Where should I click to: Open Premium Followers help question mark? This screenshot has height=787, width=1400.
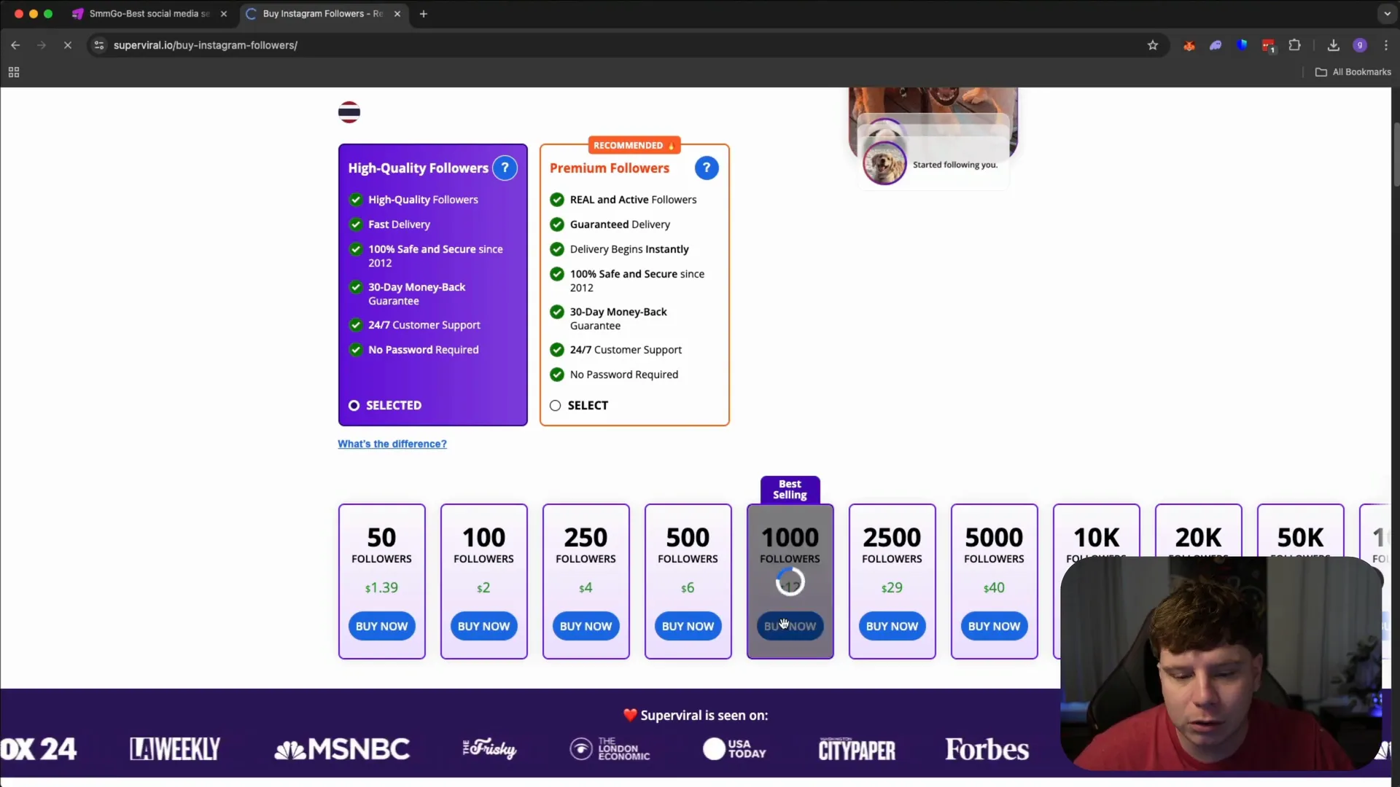(x=706, y=168)
